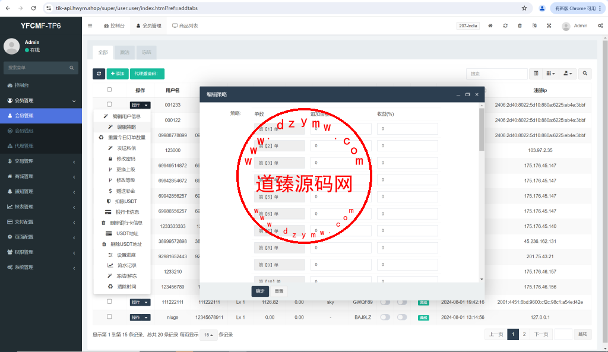
Task: Bookmark this page with the star icon
Action: (524, 8)
